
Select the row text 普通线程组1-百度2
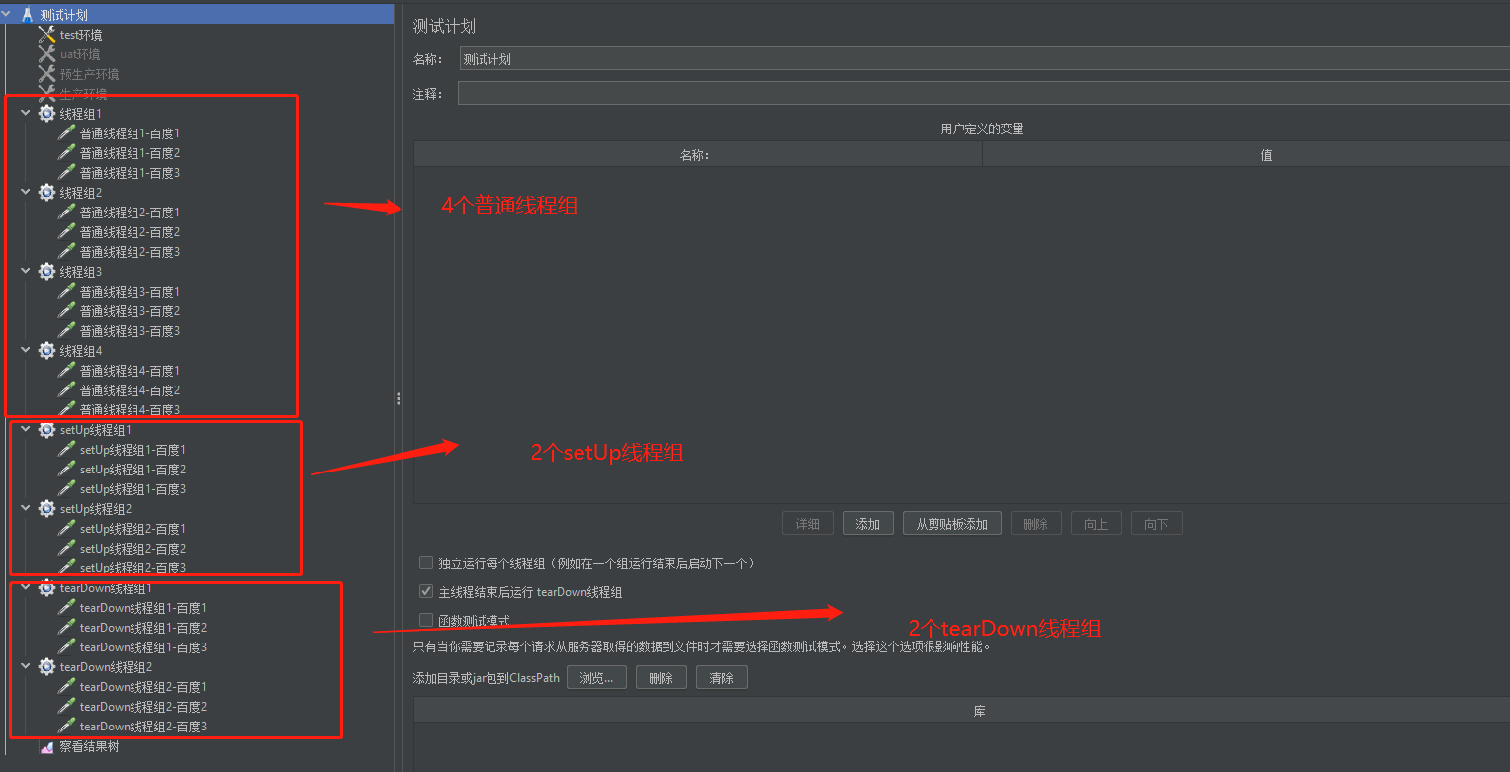tap(130, 153)
